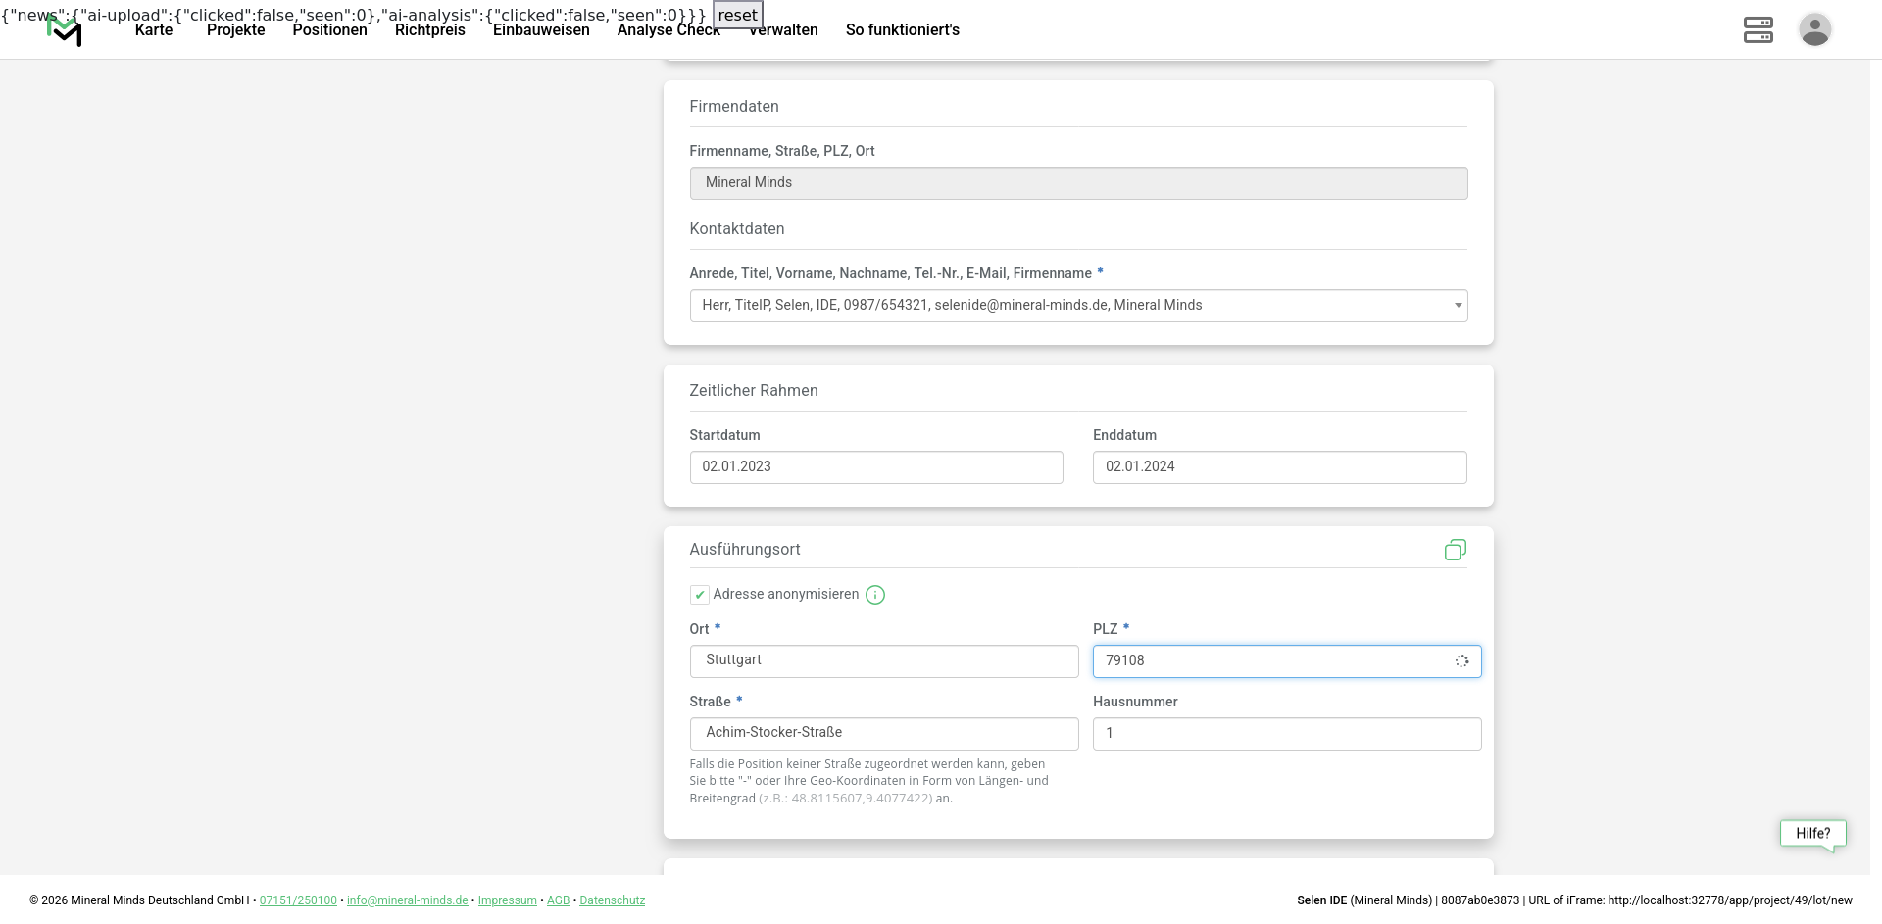
Task: Click the info@mineral-minds.de email link
Action: tap(407, 900)
